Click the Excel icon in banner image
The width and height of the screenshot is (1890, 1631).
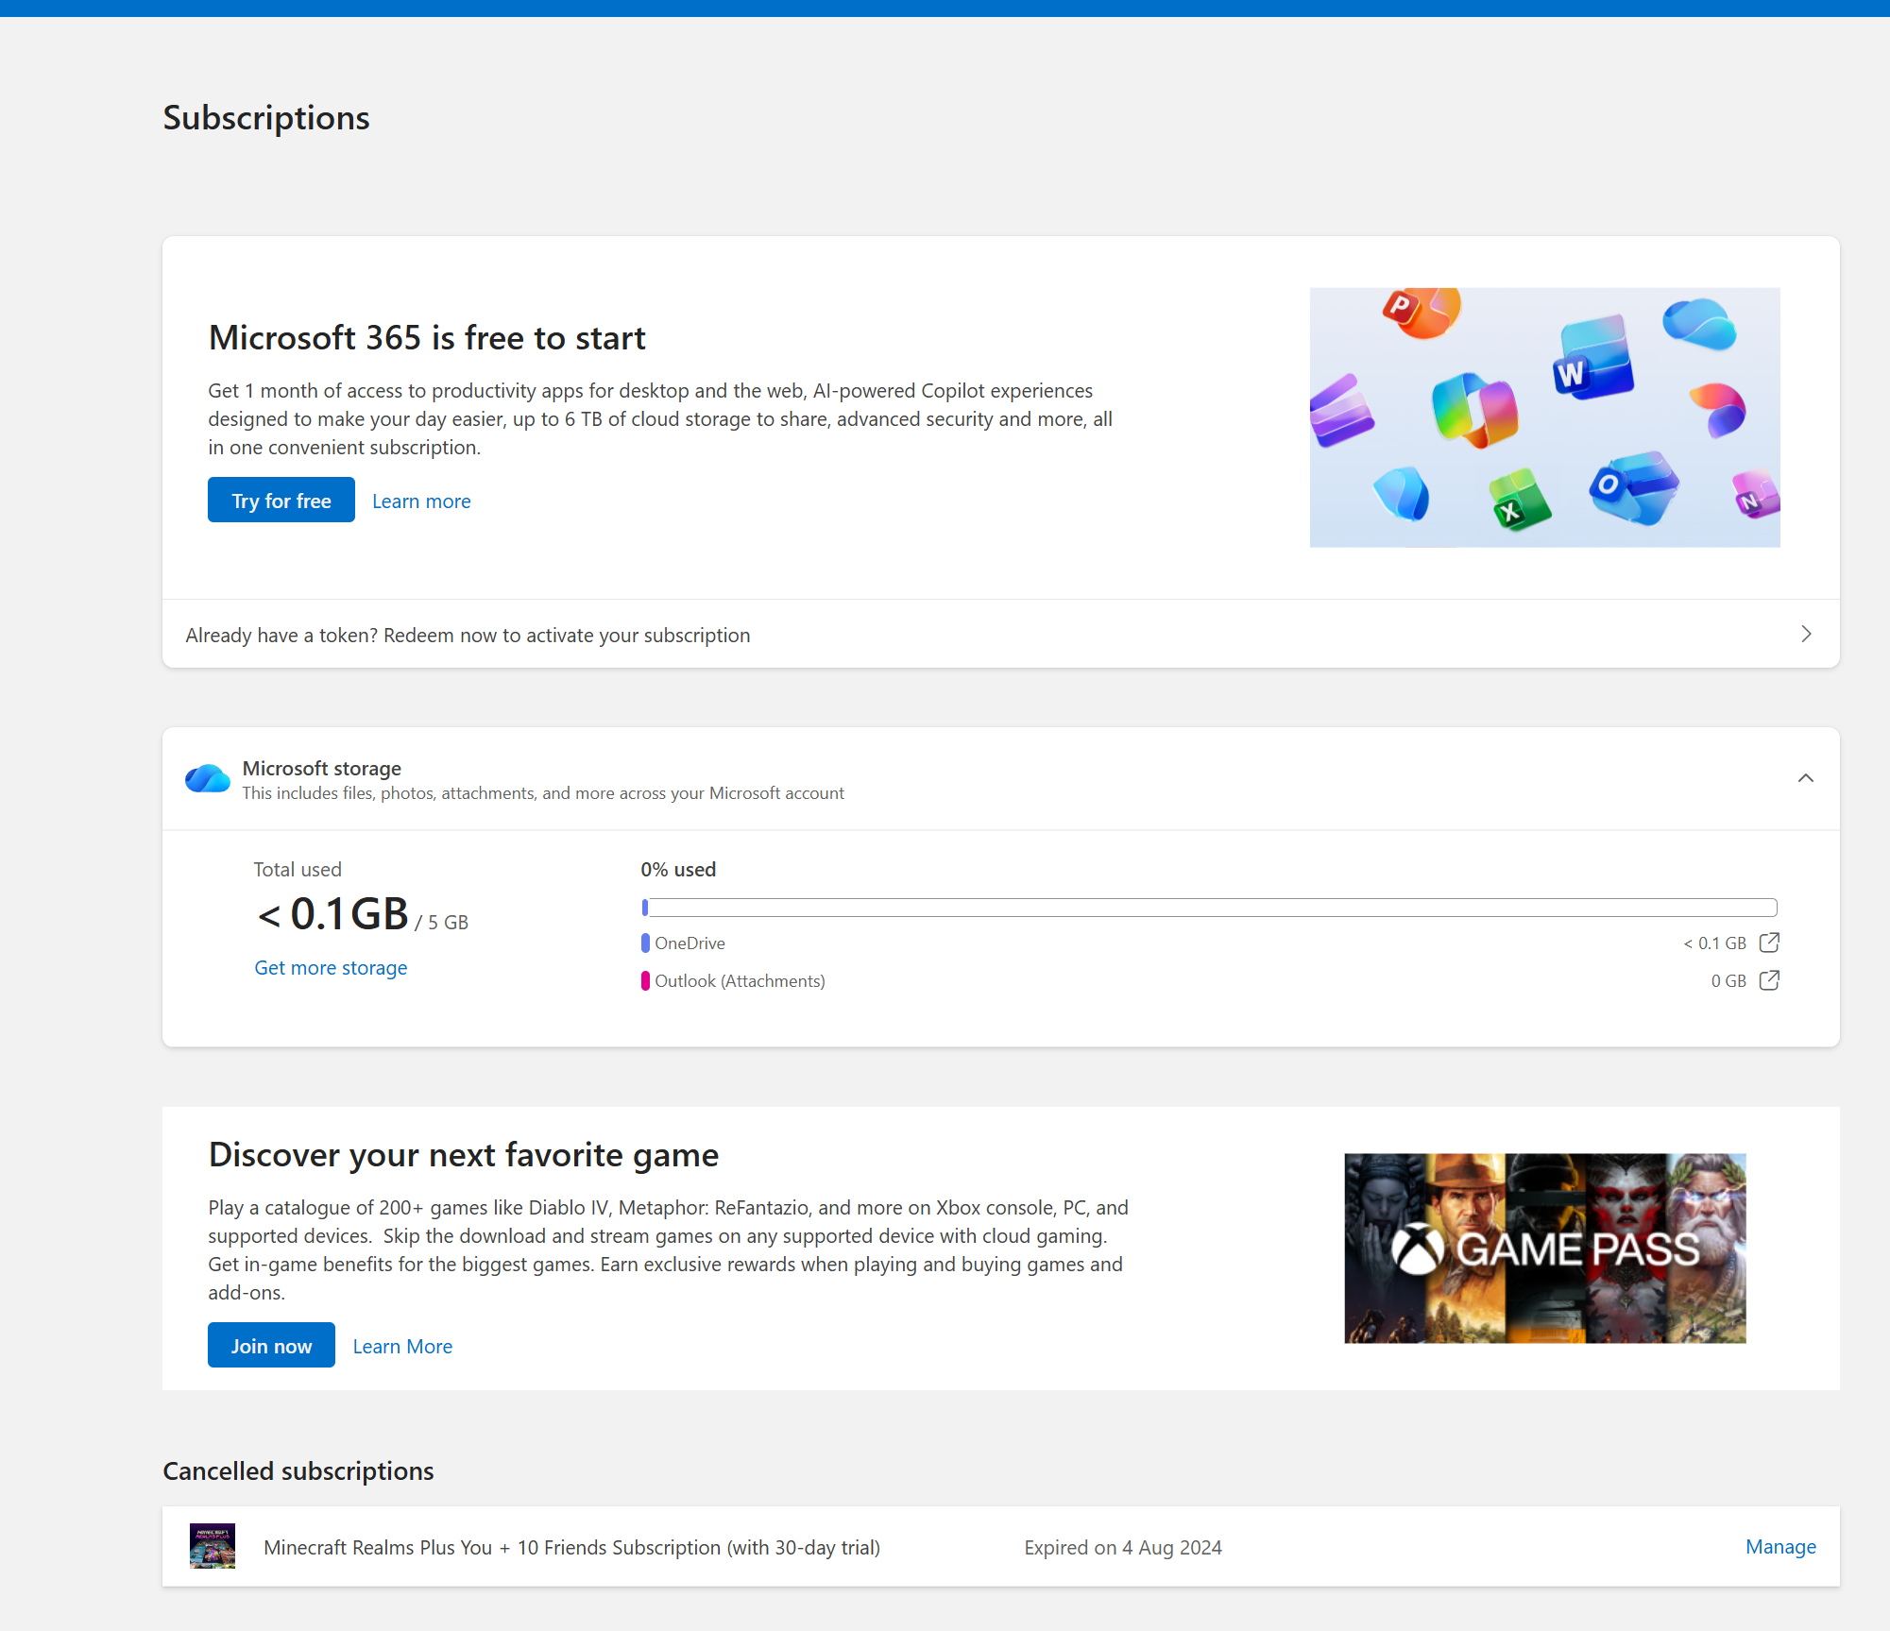pyautogui.click(x=1518, y=500)
